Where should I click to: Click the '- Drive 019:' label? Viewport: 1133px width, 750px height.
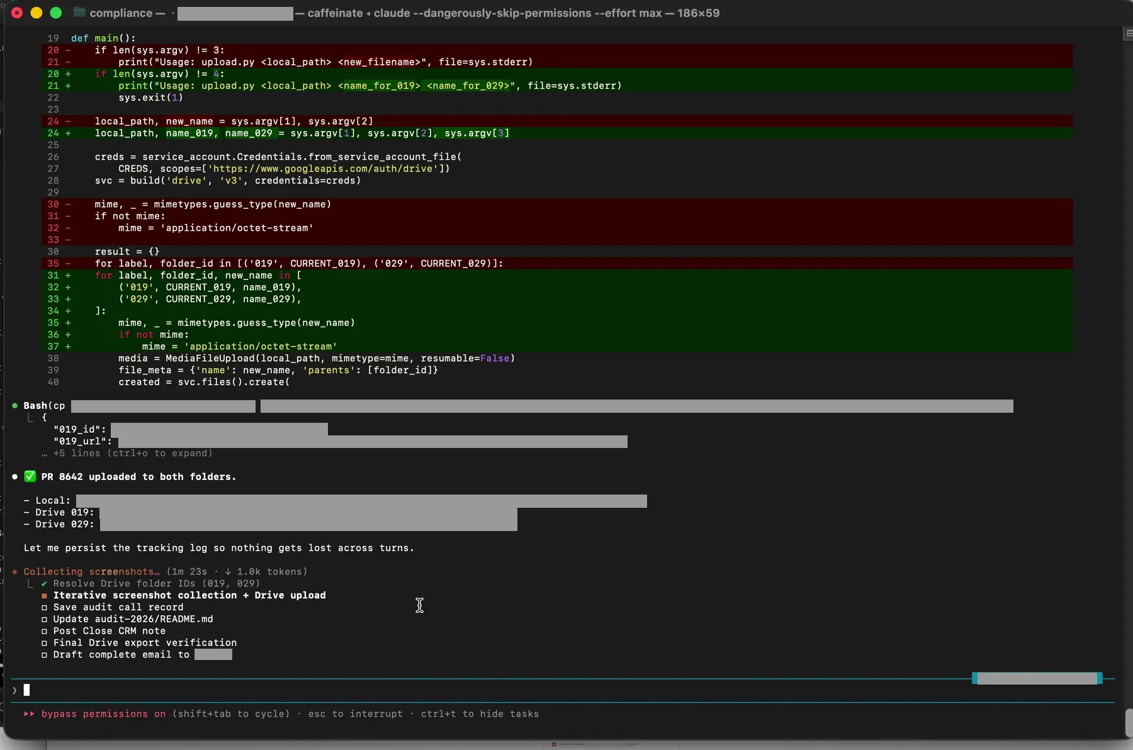pyautogui.click(x=59, y=512)
